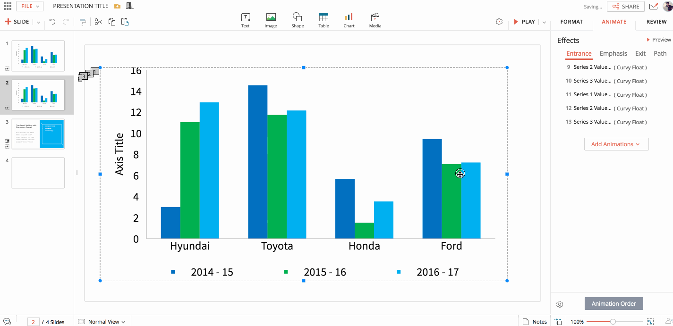Open animation settings gear icon
The height and width of the screenshot is (326, 673).
coord(560,304)
